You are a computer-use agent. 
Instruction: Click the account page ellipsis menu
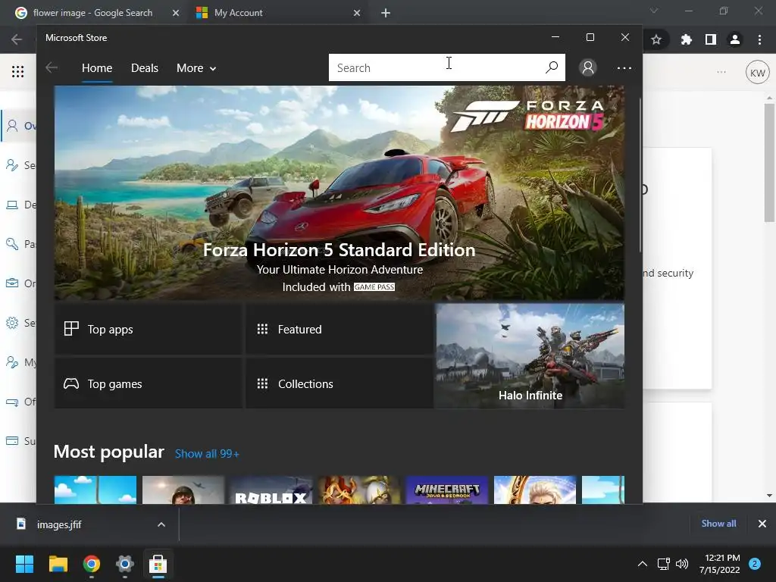tap(721, 72)
